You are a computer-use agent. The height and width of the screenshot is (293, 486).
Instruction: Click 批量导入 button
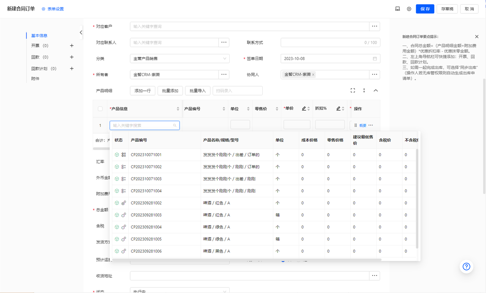coord(197,90)
